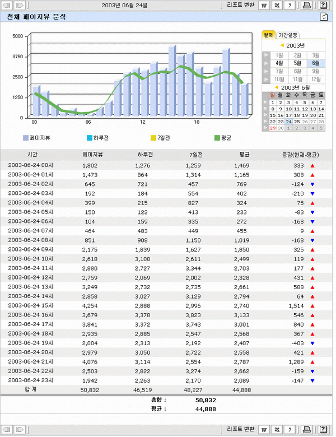The image size is (336, 437).
Task: Print report from bottom toolbar
Action: (306, 429)
